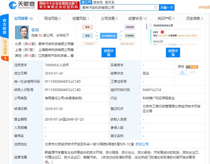Viewport: 210px width, 164px height.
Task: Click the registered address text
Action: [89, 144]
